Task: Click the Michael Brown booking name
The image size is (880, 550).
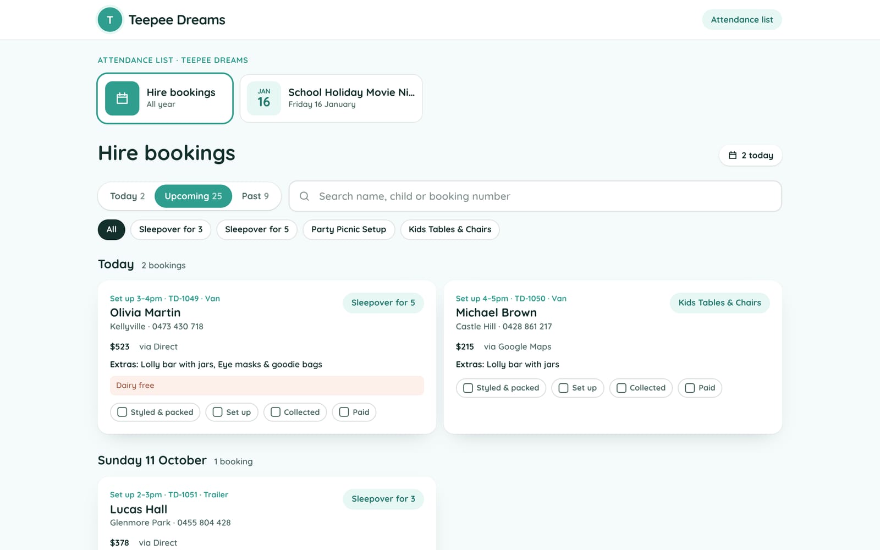Action: click(496, 312)
